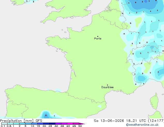Click the legend value '30'
Screen dimensions: 164x127
click(x=56, y=126)
